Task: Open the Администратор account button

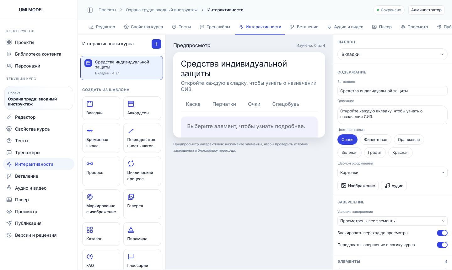Action: tap(426, 10)
